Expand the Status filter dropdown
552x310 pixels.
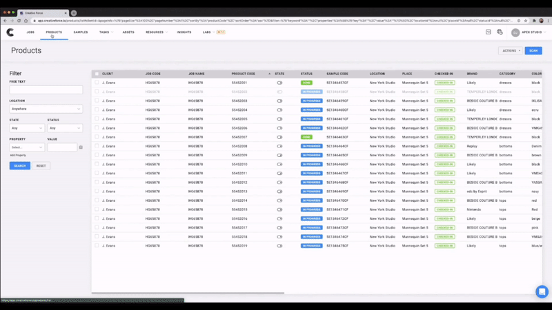(x=65, y=128)
